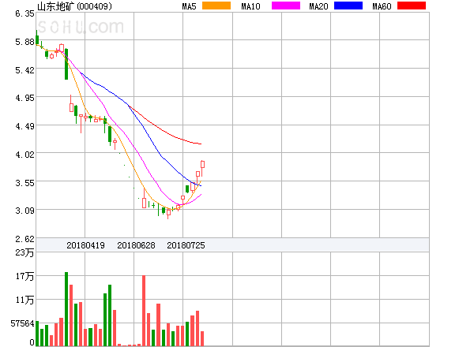Click the 2.62 price axis label

(24, 239)
